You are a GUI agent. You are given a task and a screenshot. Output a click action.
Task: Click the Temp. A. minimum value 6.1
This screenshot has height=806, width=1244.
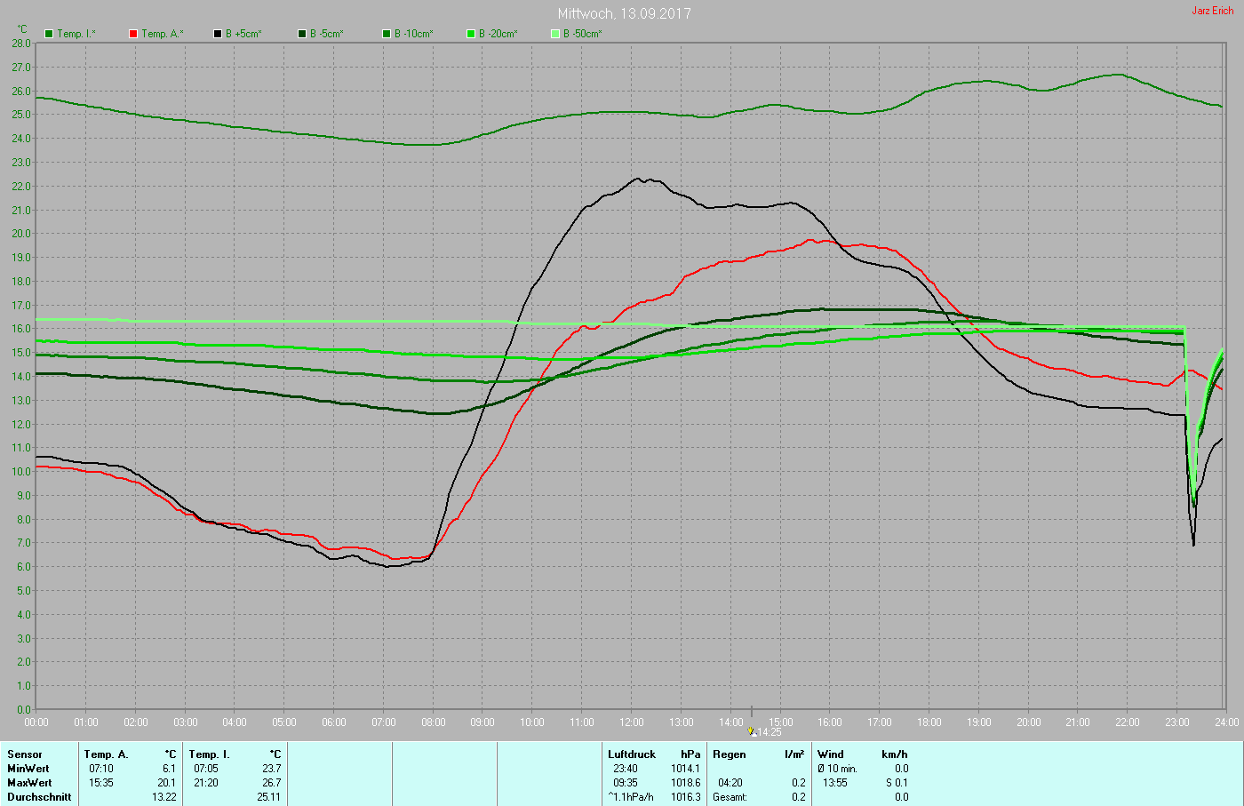pos(169,769)
